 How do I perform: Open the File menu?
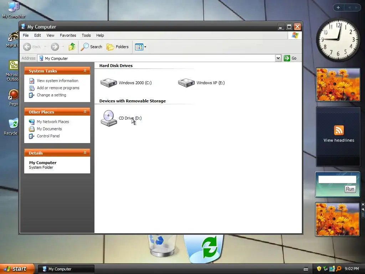(26, 35)
